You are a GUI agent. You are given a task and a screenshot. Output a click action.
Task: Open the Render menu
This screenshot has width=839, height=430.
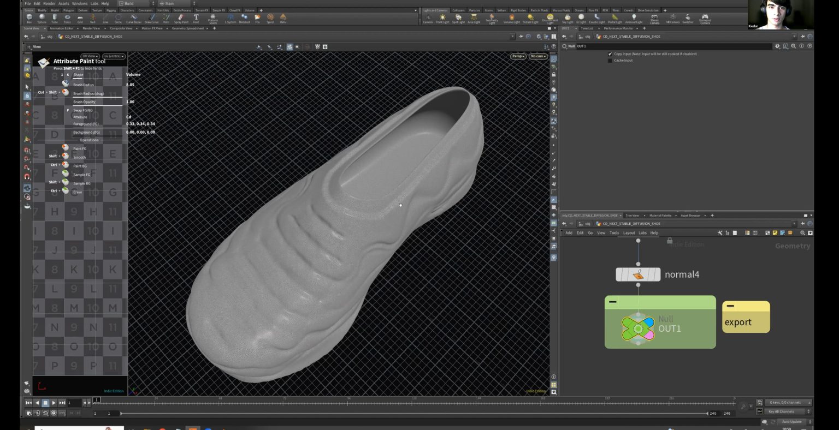pos(49,3)
